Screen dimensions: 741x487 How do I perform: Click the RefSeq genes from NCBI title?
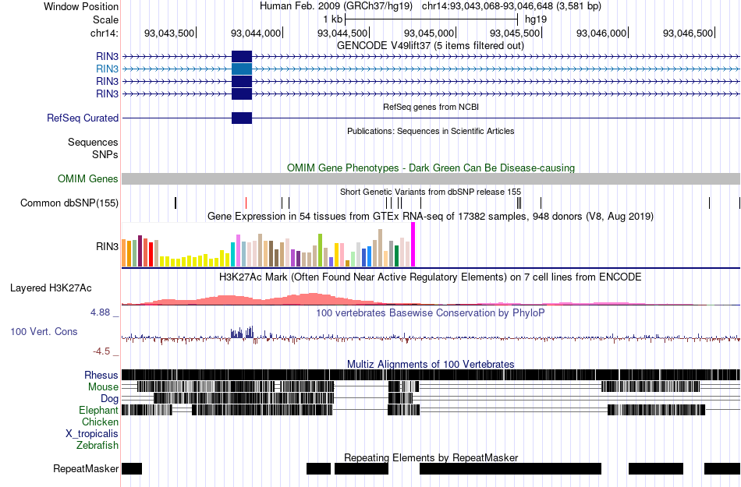(431, 107)
